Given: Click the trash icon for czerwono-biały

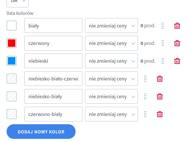Looking at the screenshot, I should (x=160, y=114).
